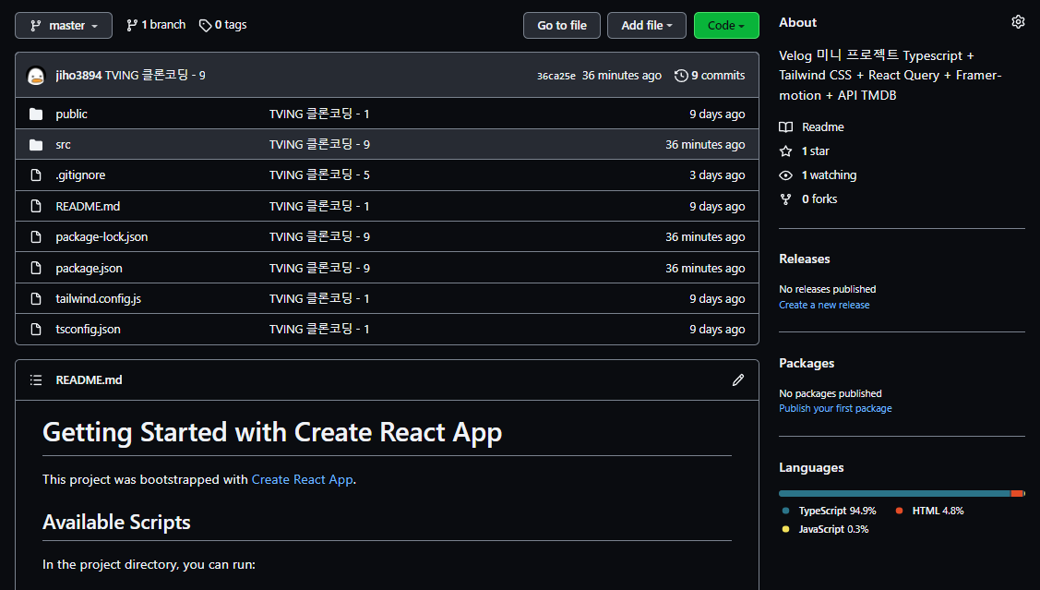1040x590 pixels.
Task: Click the tag icon next to 0 tags
Action: (206, 25)
